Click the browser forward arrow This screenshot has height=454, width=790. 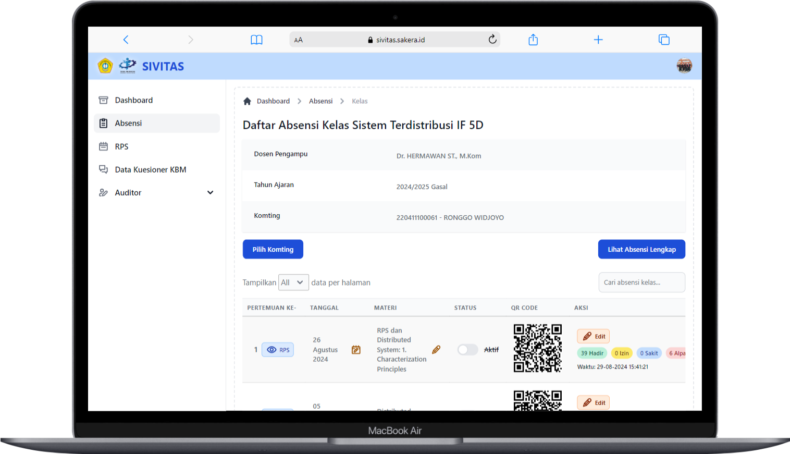(191, 40)
